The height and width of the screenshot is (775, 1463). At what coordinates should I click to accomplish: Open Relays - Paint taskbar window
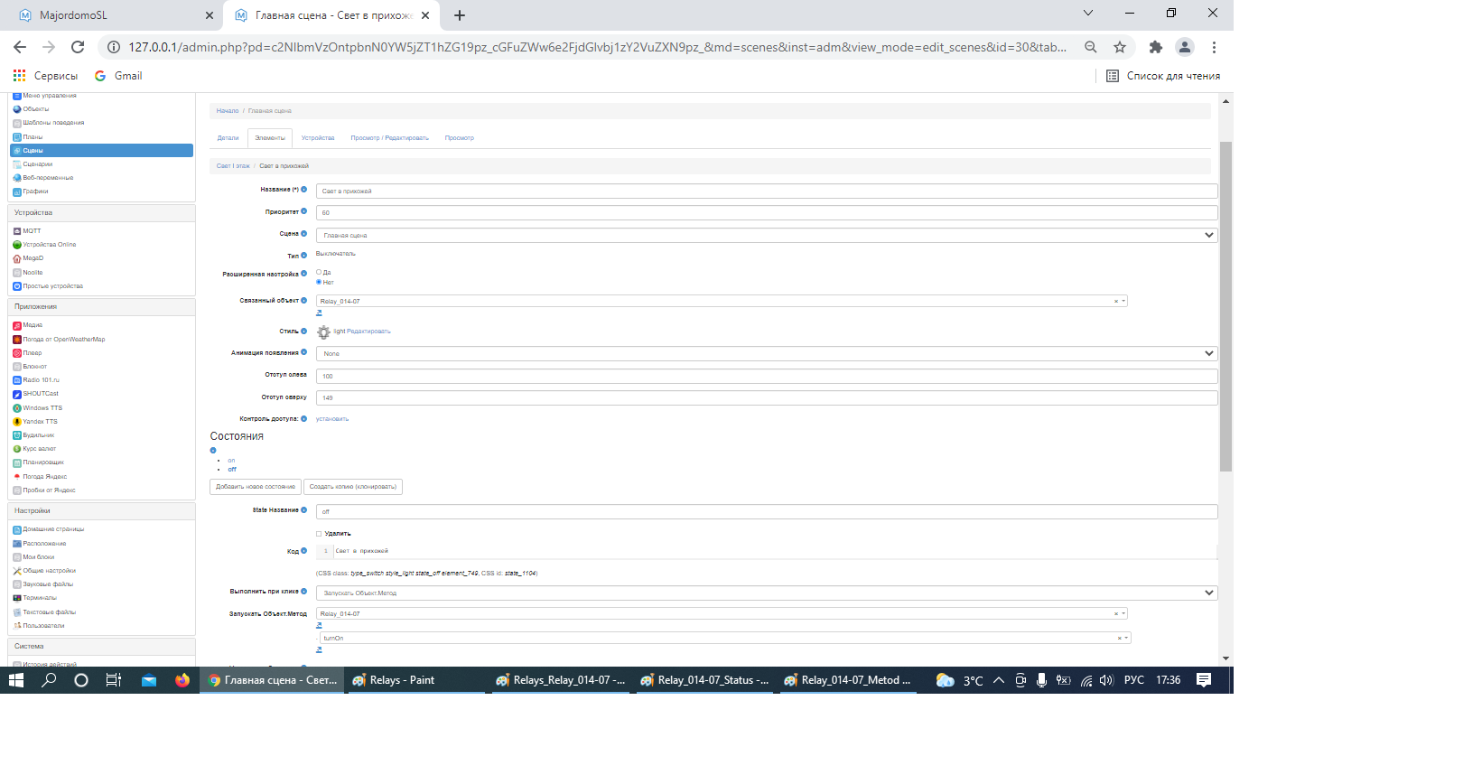(x=415, y=680)
